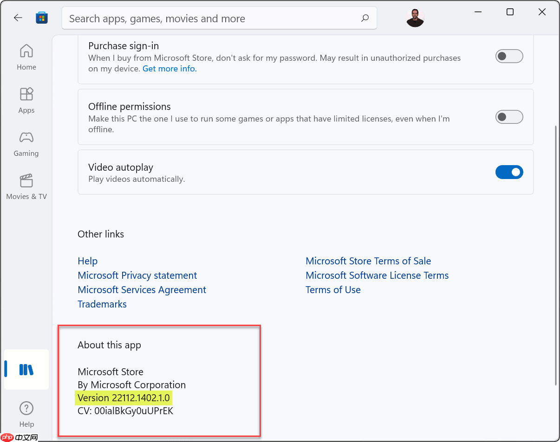
Task: Open Apps in the sidebar
Action: (x=26, y=101)
